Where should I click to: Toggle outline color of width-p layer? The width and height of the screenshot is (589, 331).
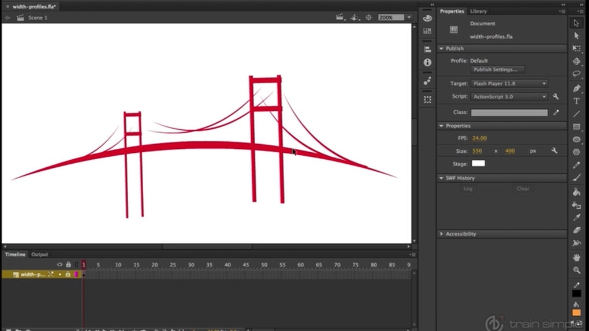[x=76, y=274]
